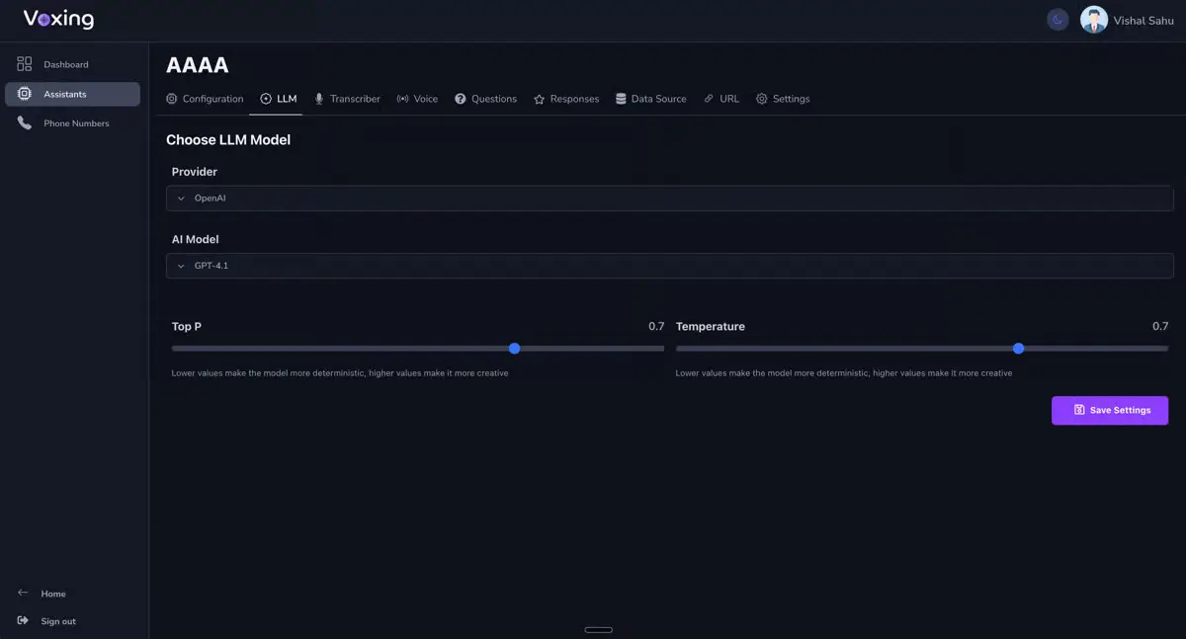
Task: Click Sign out at the bottom left
Action: tap(46, 620)
